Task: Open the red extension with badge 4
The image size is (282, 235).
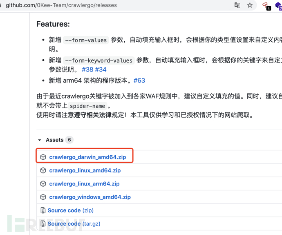Action: tap(266, 5)
